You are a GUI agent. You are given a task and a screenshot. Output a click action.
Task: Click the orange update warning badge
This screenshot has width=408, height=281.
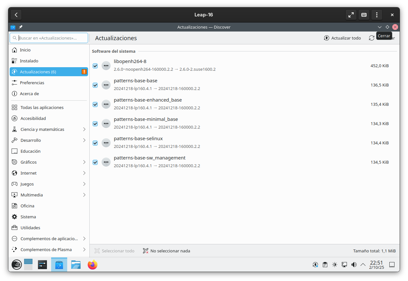[84, 72]
